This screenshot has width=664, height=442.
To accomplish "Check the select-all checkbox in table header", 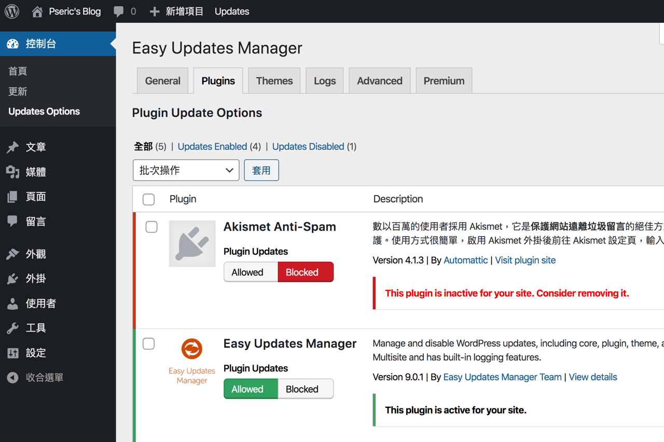I will click(x=149, y=199).
